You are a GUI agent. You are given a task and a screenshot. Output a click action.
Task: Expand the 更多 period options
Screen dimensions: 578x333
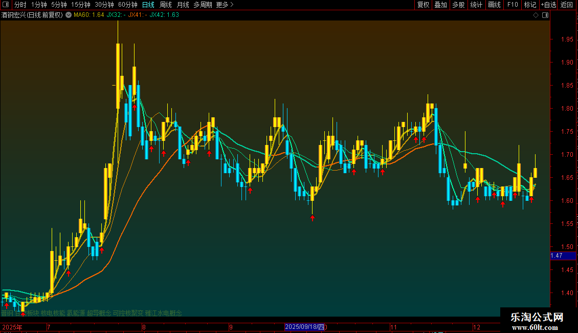click(x=225, y=5)
